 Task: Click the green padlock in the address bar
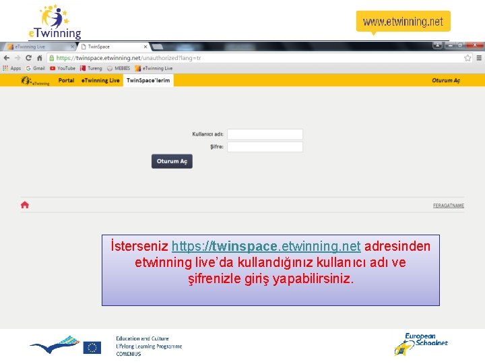click(52, 58)
